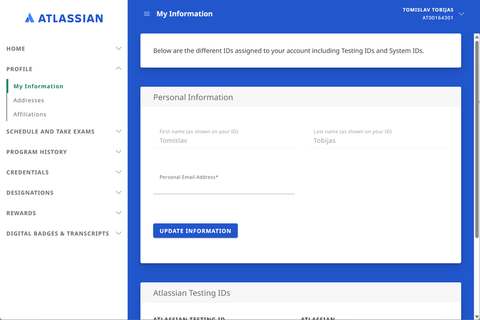Image resolution: width=480 pixels, height=320 pixels.
Task: Click the Atlassian logo
Action: click(64, 18)
